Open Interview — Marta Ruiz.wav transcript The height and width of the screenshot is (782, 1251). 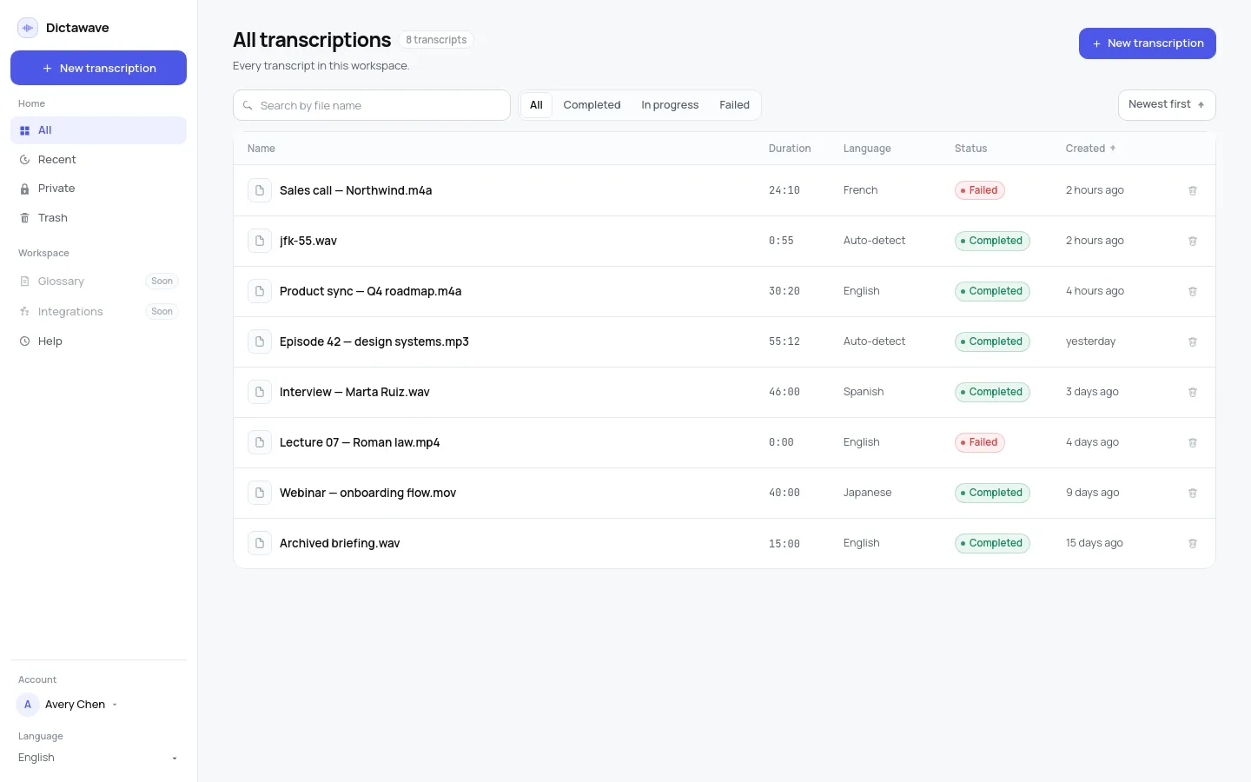tap(354, 392)
